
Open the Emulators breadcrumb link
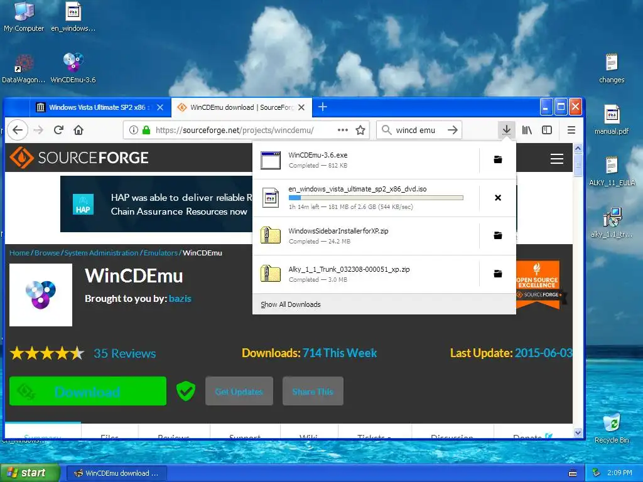click(160, 253)
